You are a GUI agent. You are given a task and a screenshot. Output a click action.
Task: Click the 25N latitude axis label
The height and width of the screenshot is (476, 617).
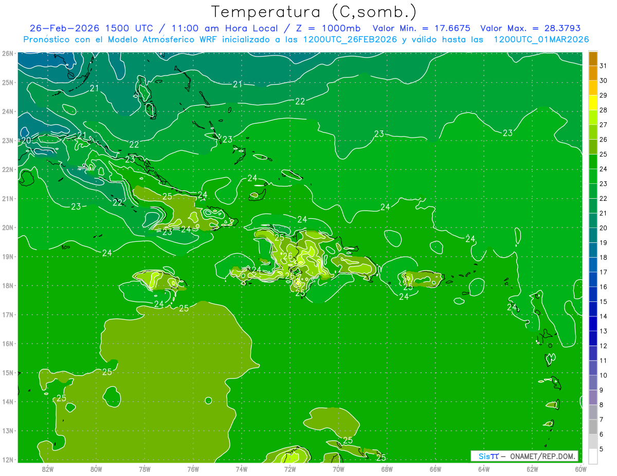pyautogui.click(x=7, y=82)
